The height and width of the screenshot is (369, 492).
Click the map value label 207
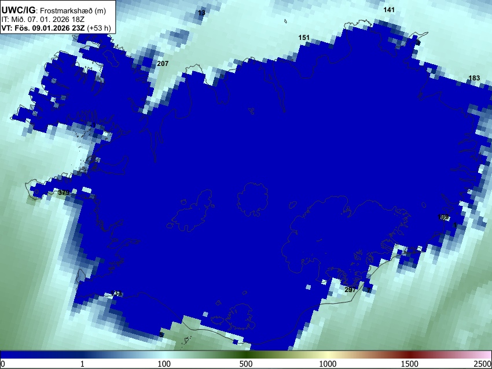tap(163, 64)
